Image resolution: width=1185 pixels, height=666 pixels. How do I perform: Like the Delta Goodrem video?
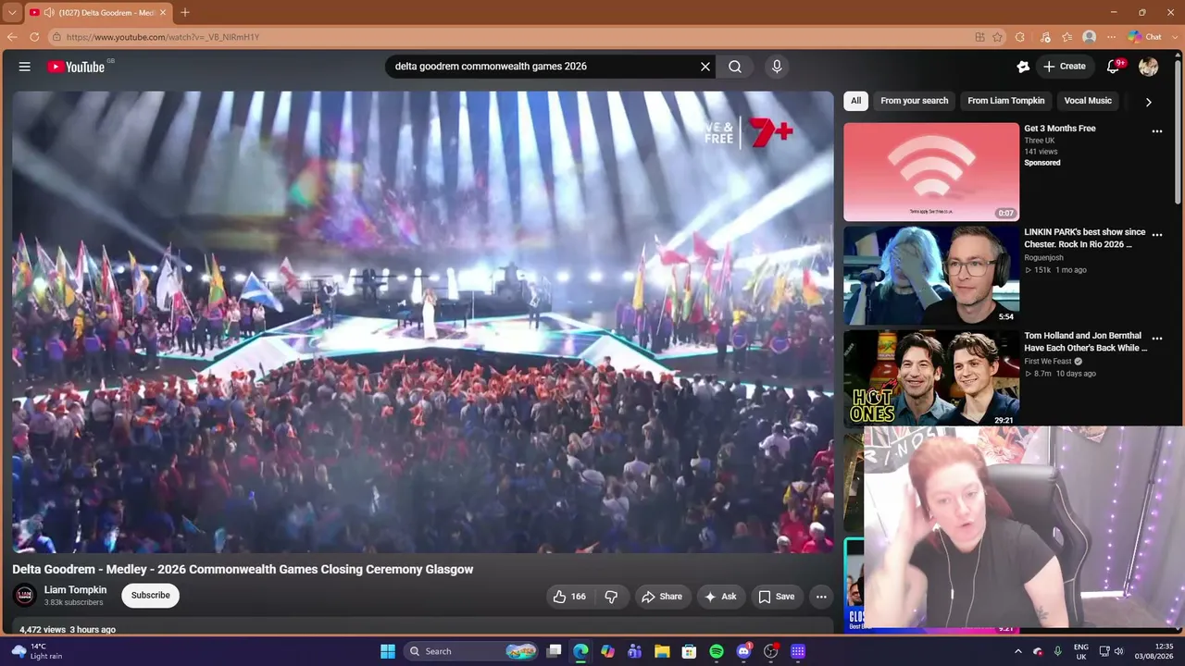(x=569, y=597)
